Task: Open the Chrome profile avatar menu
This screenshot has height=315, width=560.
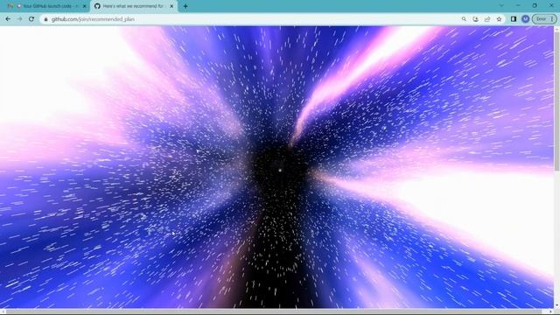Action: (x=525, y=19)
